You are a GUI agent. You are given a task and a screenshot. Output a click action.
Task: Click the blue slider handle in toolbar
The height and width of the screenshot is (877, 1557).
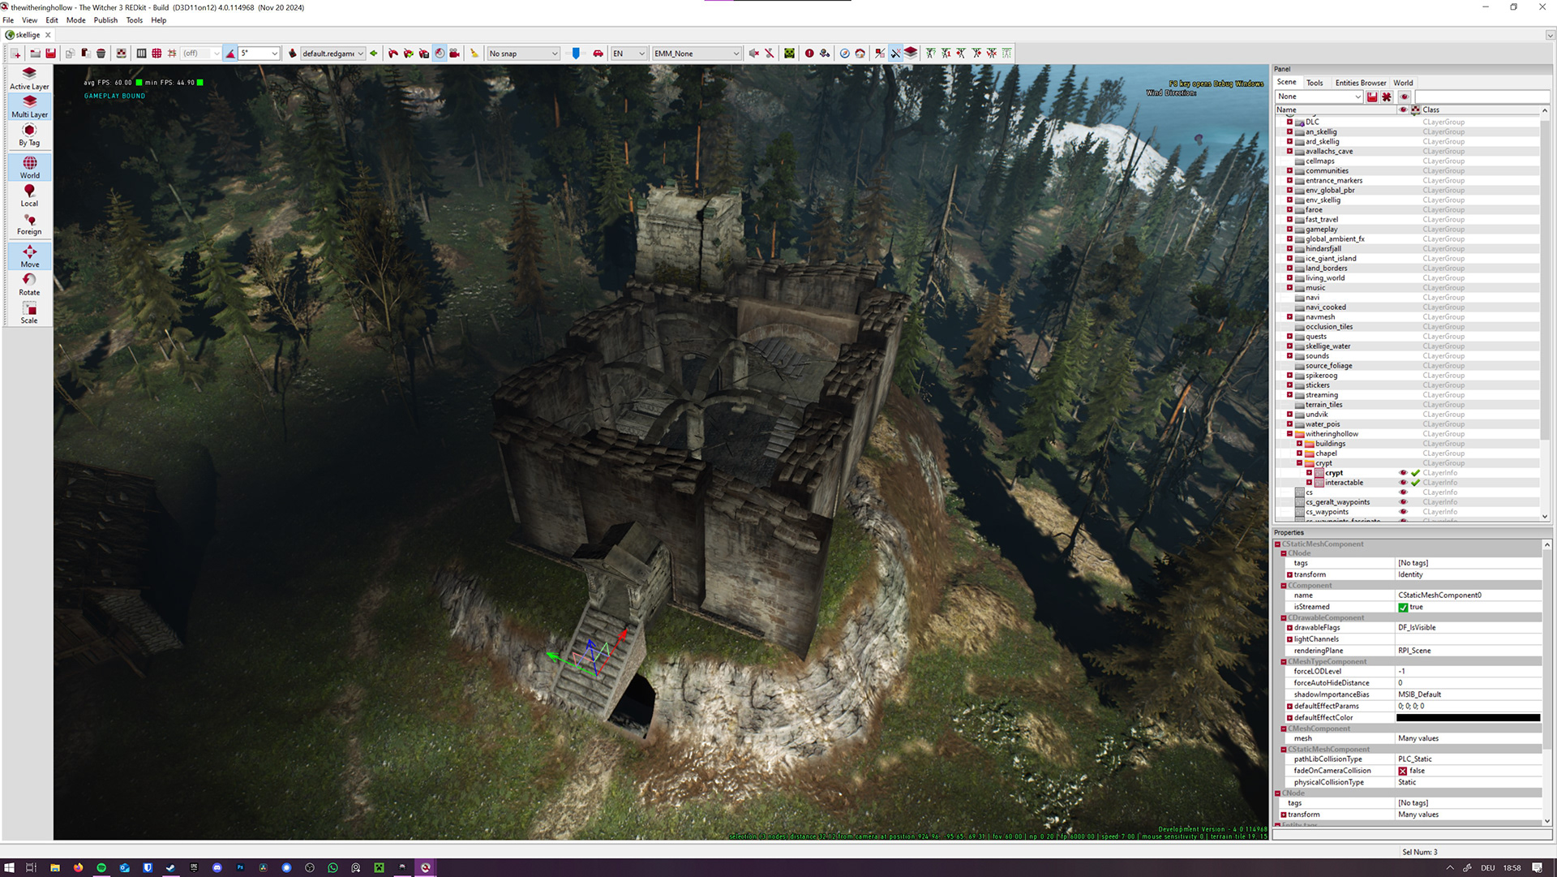pos(576,54)
